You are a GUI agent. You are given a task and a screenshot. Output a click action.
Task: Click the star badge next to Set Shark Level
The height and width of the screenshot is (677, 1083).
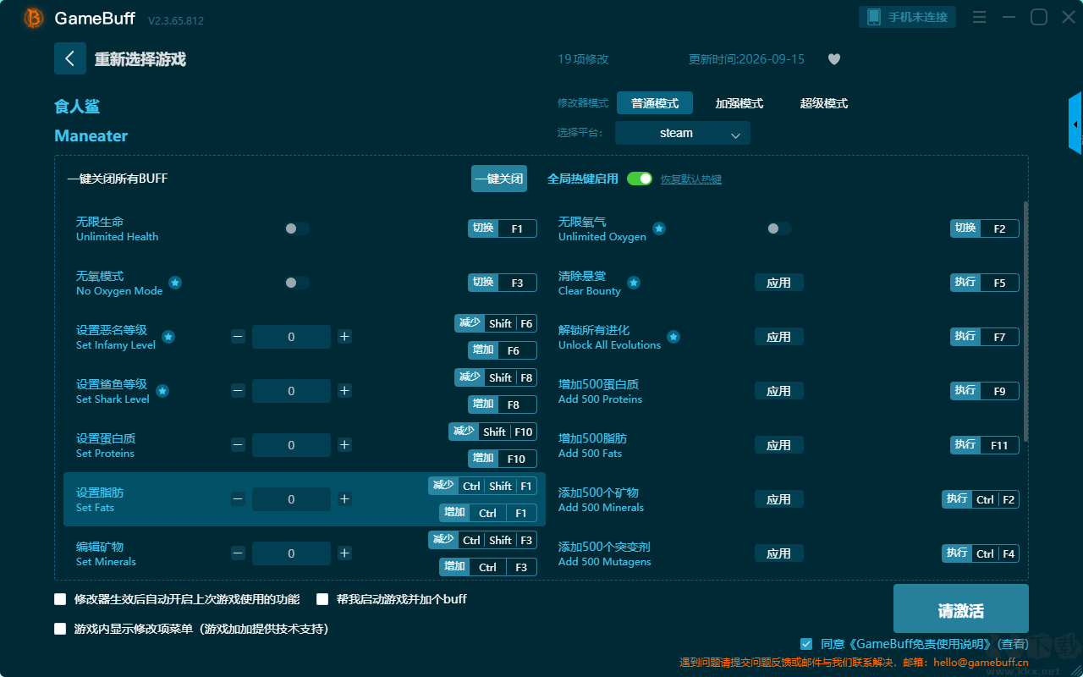[162, 391]
